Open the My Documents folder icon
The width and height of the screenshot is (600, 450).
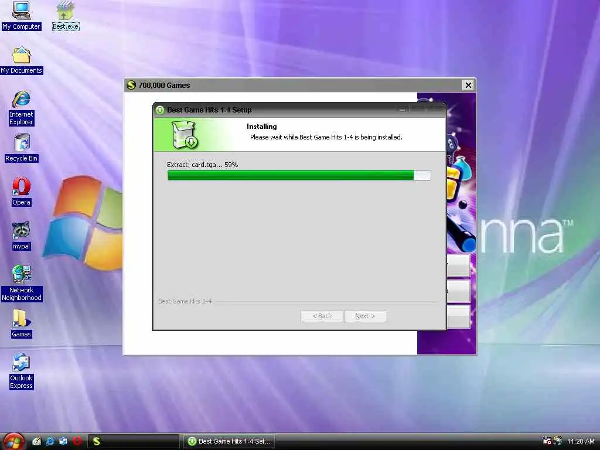click(22, 60)
